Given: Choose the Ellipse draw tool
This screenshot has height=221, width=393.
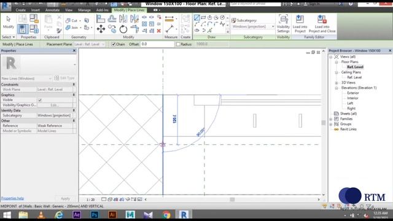Looking at the screenshot, I should point(196,31).
